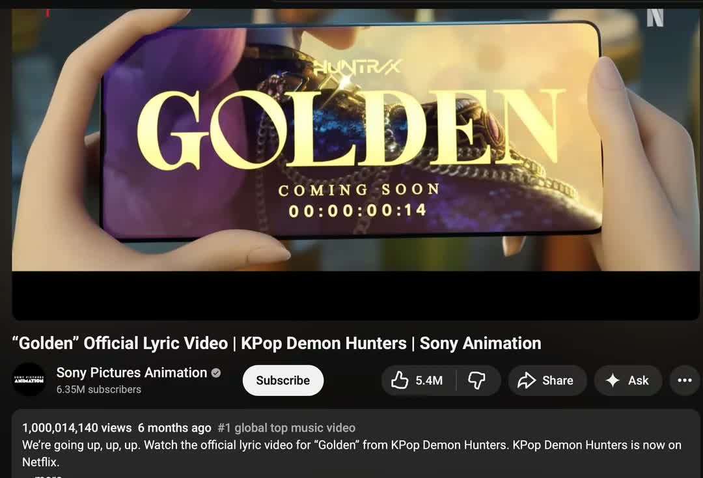Click the video description text
The height and width of the screenshot is (478, 703).
tap(352, 453)
